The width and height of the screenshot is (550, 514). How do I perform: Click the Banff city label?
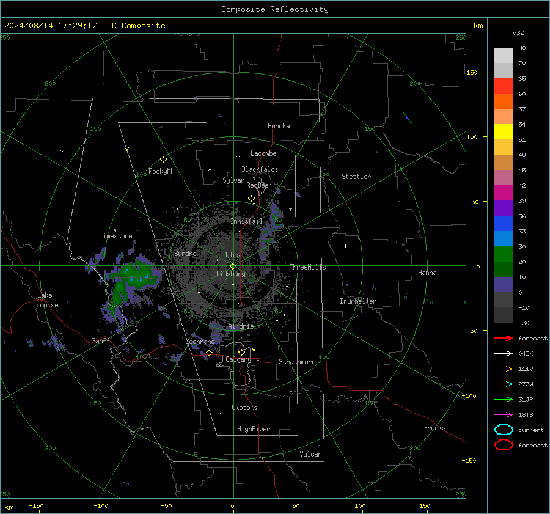[x=101, y=341]
